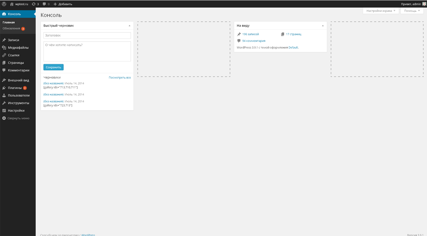Click the plus icon next to Добавить
Screen dimensions: 427x236
pos(55,4)
